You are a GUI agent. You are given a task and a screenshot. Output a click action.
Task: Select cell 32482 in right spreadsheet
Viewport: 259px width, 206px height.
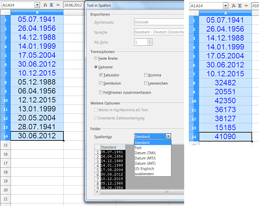225,83
